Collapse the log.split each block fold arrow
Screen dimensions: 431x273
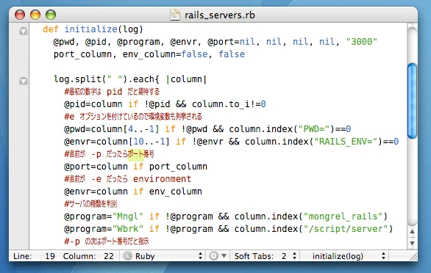(x=24, y=81)
